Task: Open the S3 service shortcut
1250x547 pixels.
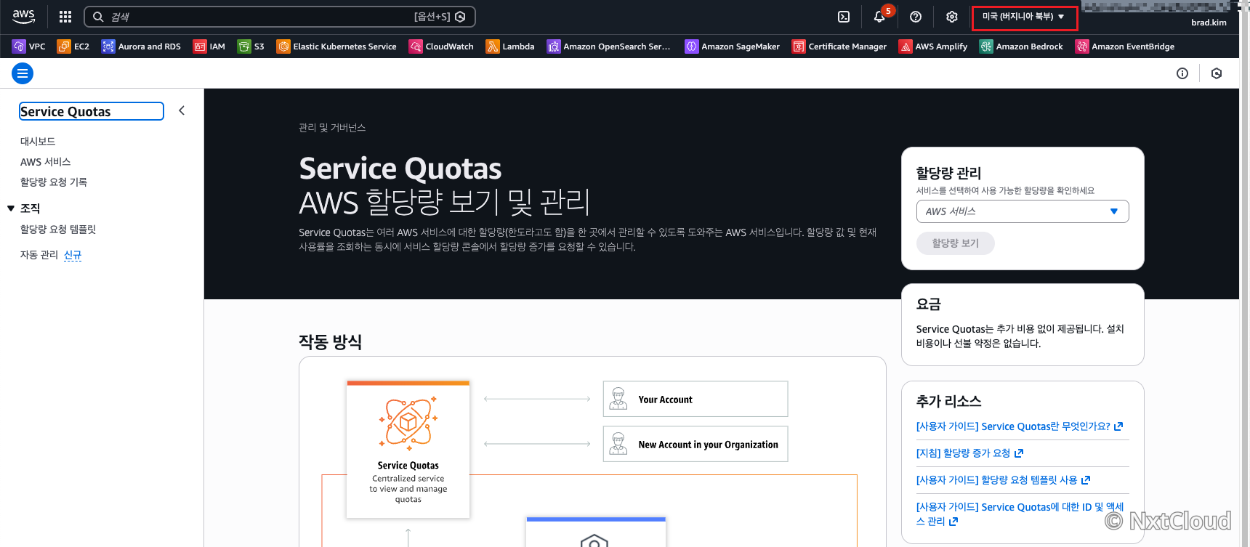Action: point(251,46)
